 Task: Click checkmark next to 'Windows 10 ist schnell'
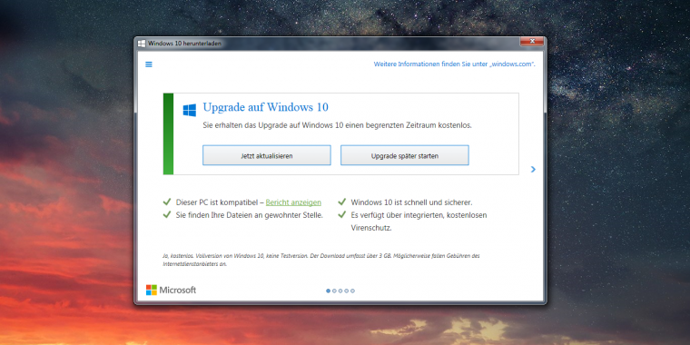coord(342,202)
